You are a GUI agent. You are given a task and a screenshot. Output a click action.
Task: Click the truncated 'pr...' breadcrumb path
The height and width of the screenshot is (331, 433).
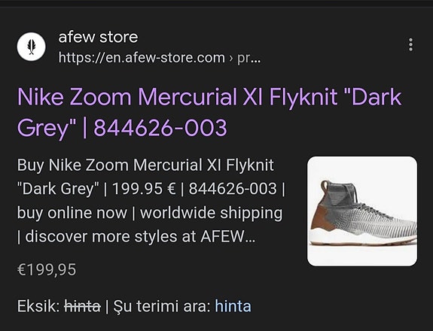[249, 58]
